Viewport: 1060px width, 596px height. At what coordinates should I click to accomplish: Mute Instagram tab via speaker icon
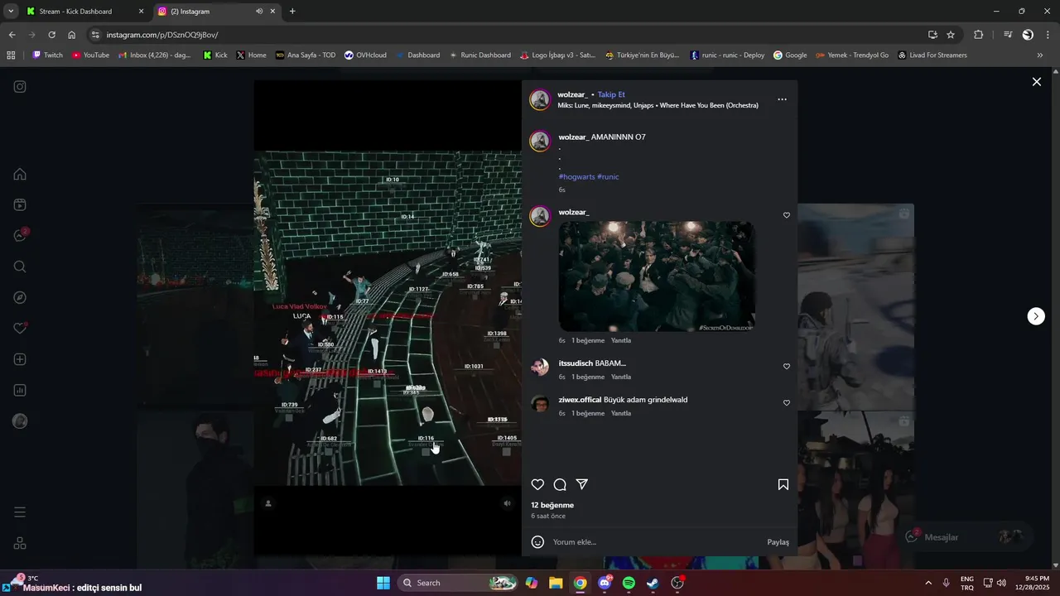coord(259,12)
